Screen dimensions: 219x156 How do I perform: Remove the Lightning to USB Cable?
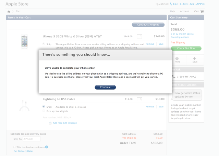coord(150,106)
